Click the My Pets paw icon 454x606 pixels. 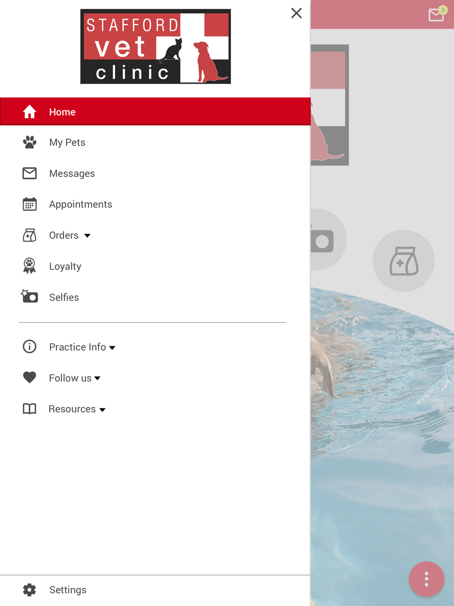(x=30, y=142)
